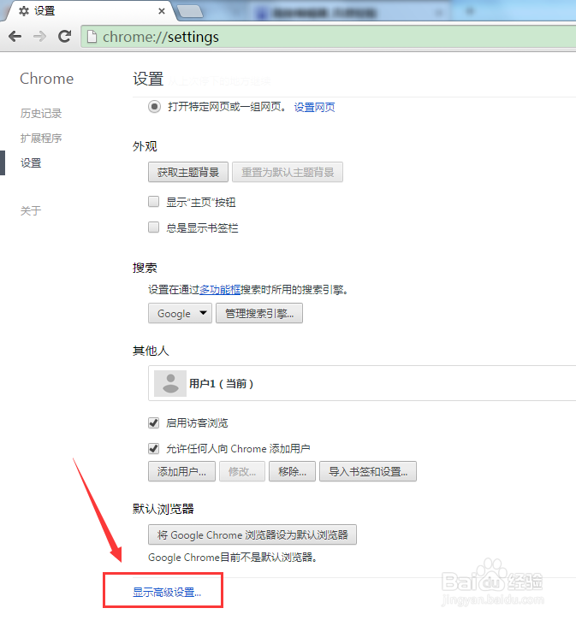Click the 其他人 section heading

[x=151, y=351]
